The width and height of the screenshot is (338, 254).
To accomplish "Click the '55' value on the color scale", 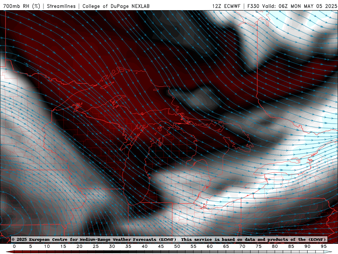I will click(194, 246).
